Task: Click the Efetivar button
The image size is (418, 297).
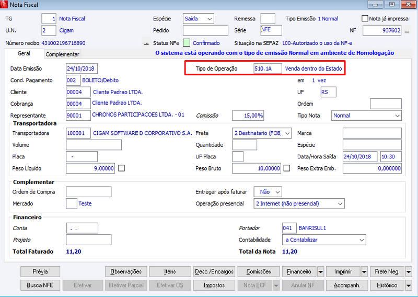Action: coord(83,285)
